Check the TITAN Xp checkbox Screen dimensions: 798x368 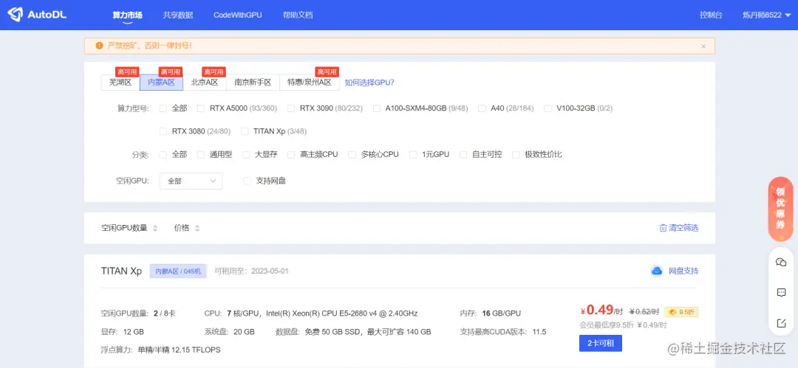245,131
